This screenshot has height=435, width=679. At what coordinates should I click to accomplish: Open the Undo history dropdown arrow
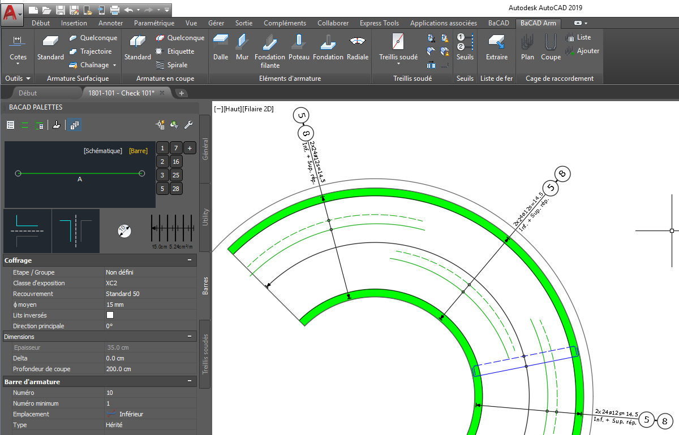pyautogui.click(x=137, y=10)
